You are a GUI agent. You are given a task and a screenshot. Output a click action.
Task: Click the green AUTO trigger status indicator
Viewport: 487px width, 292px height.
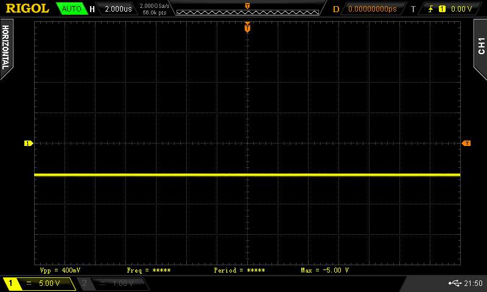coord(71,9)
